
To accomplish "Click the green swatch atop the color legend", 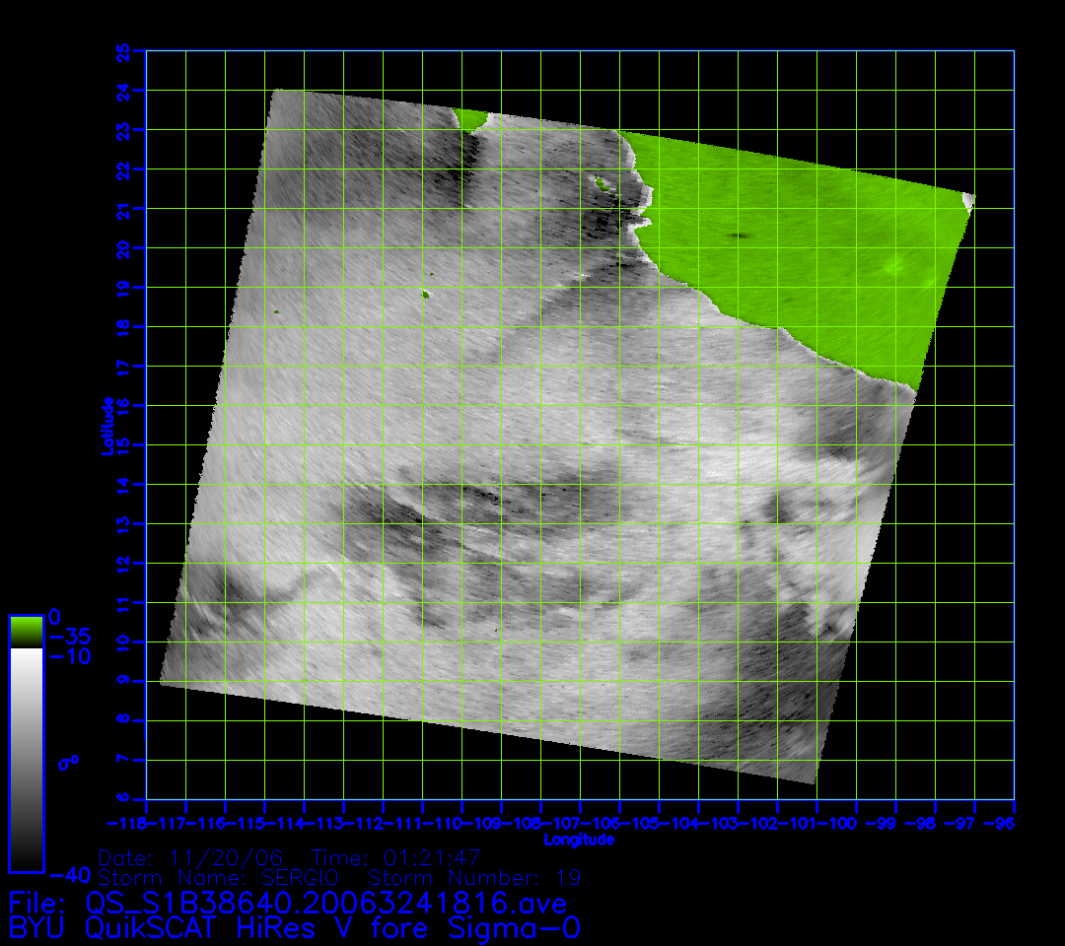I will tap(26, 631).
